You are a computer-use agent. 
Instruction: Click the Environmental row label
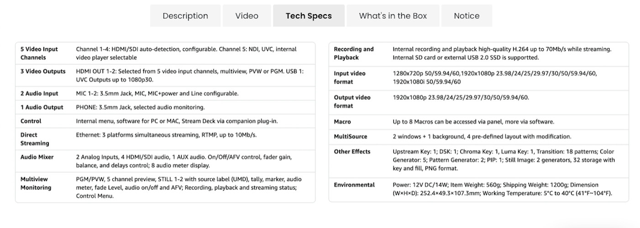point(354,185)
